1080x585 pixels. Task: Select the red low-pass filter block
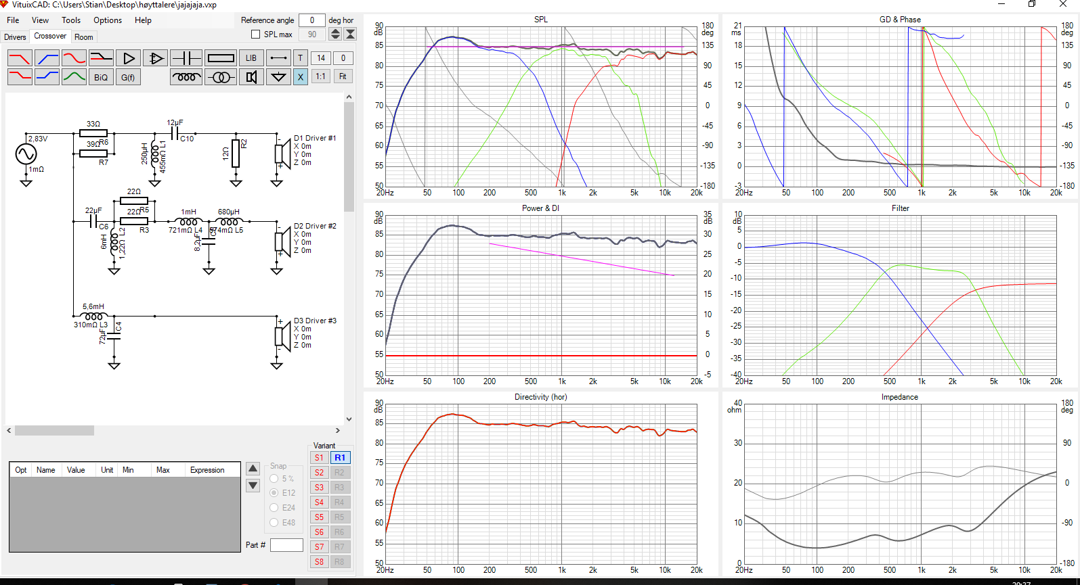[x=20, y=58]
